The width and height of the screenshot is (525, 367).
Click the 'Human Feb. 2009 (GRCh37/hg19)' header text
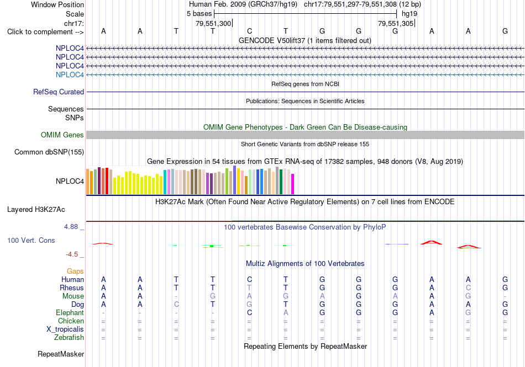(x=243, y=4)
